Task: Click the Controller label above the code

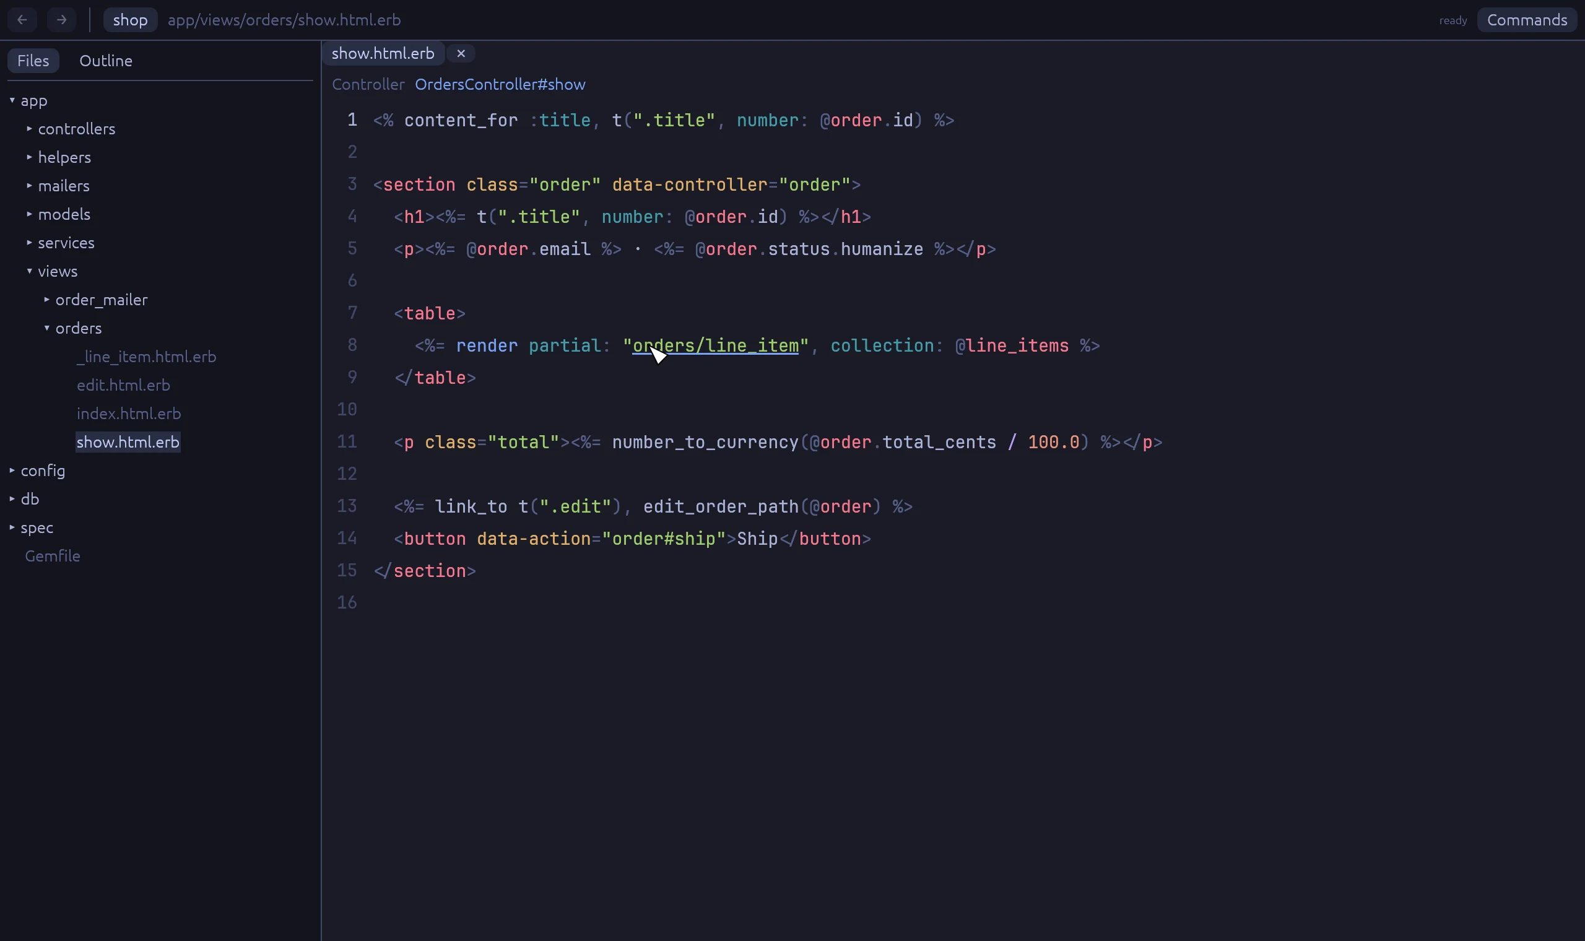Action: pos(368,84)
